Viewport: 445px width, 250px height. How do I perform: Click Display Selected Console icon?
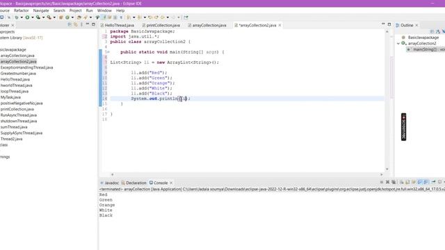click(x=439, y=182)
